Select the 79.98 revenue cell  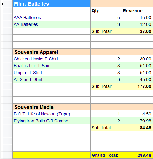pyautogui.click(x=137, y=121)
